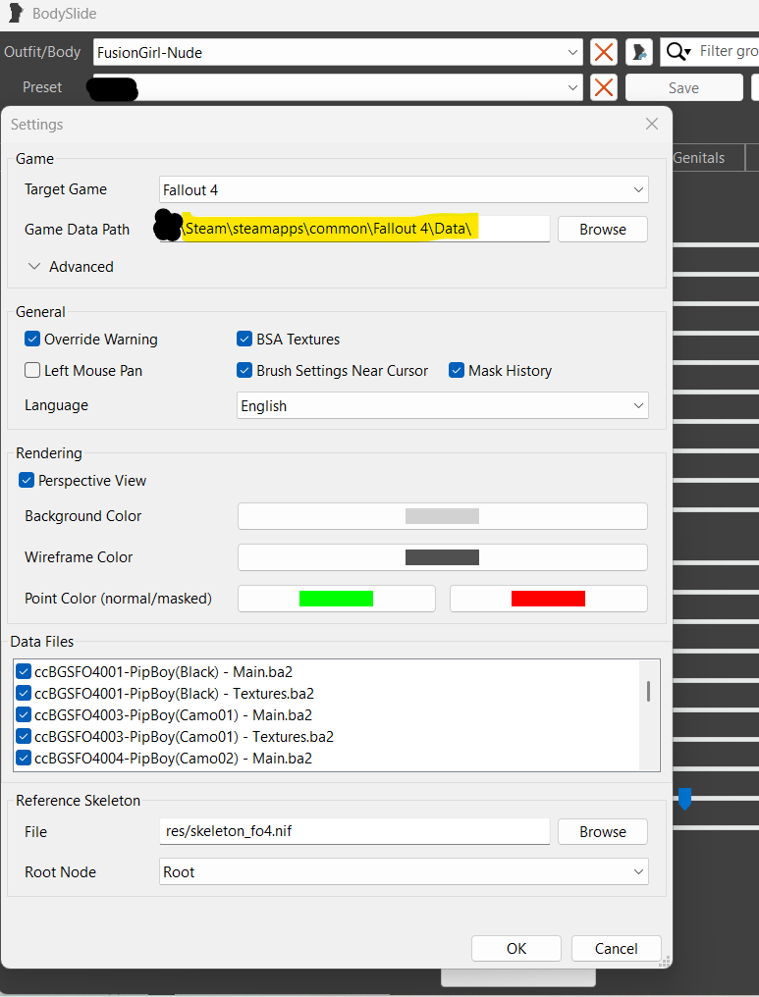The image size is (759, 997).
Task: Click the Cancel button
Action: click(x=616, y=949)
